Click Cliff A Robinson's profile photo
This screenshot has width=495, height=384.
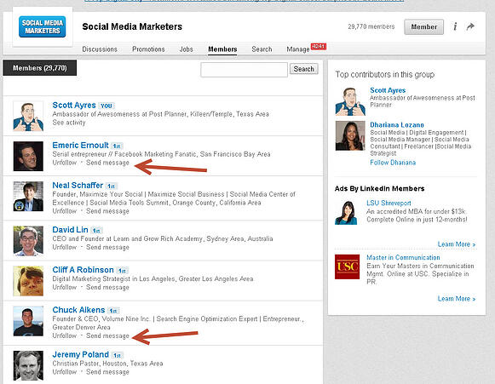point(28,281)
